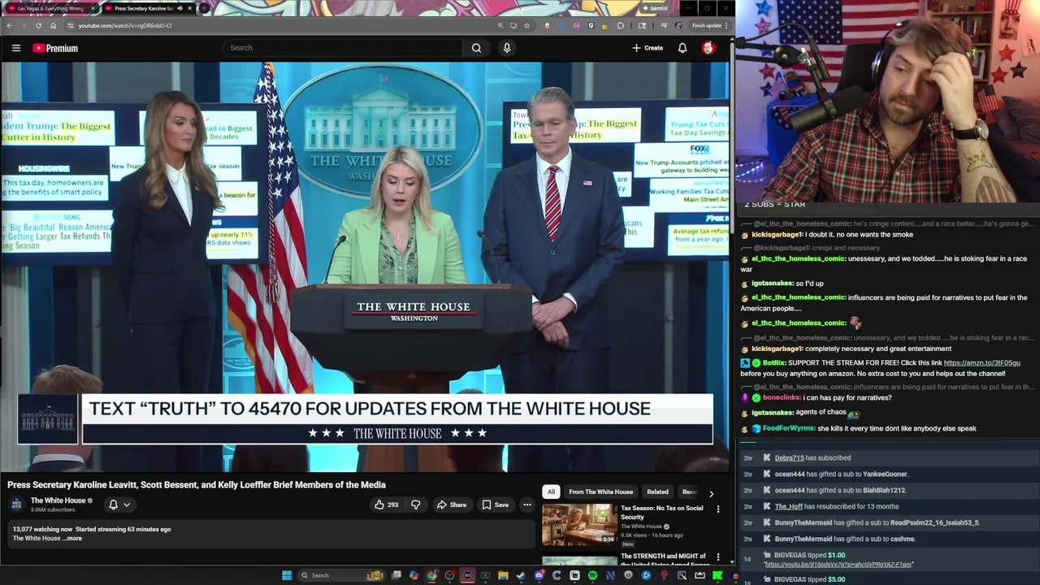Like the video with thumbs up
Viewport: 1040px width, 585px height.
coord(386,505)
